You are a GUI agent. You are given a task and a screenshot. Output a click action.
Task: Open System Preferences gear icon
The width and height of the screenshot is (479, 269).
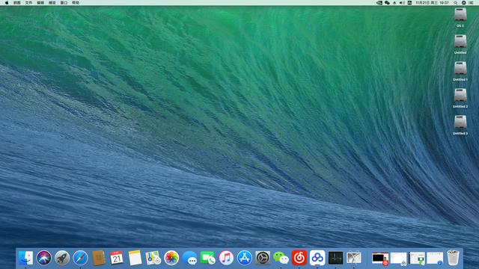(263, 258)
